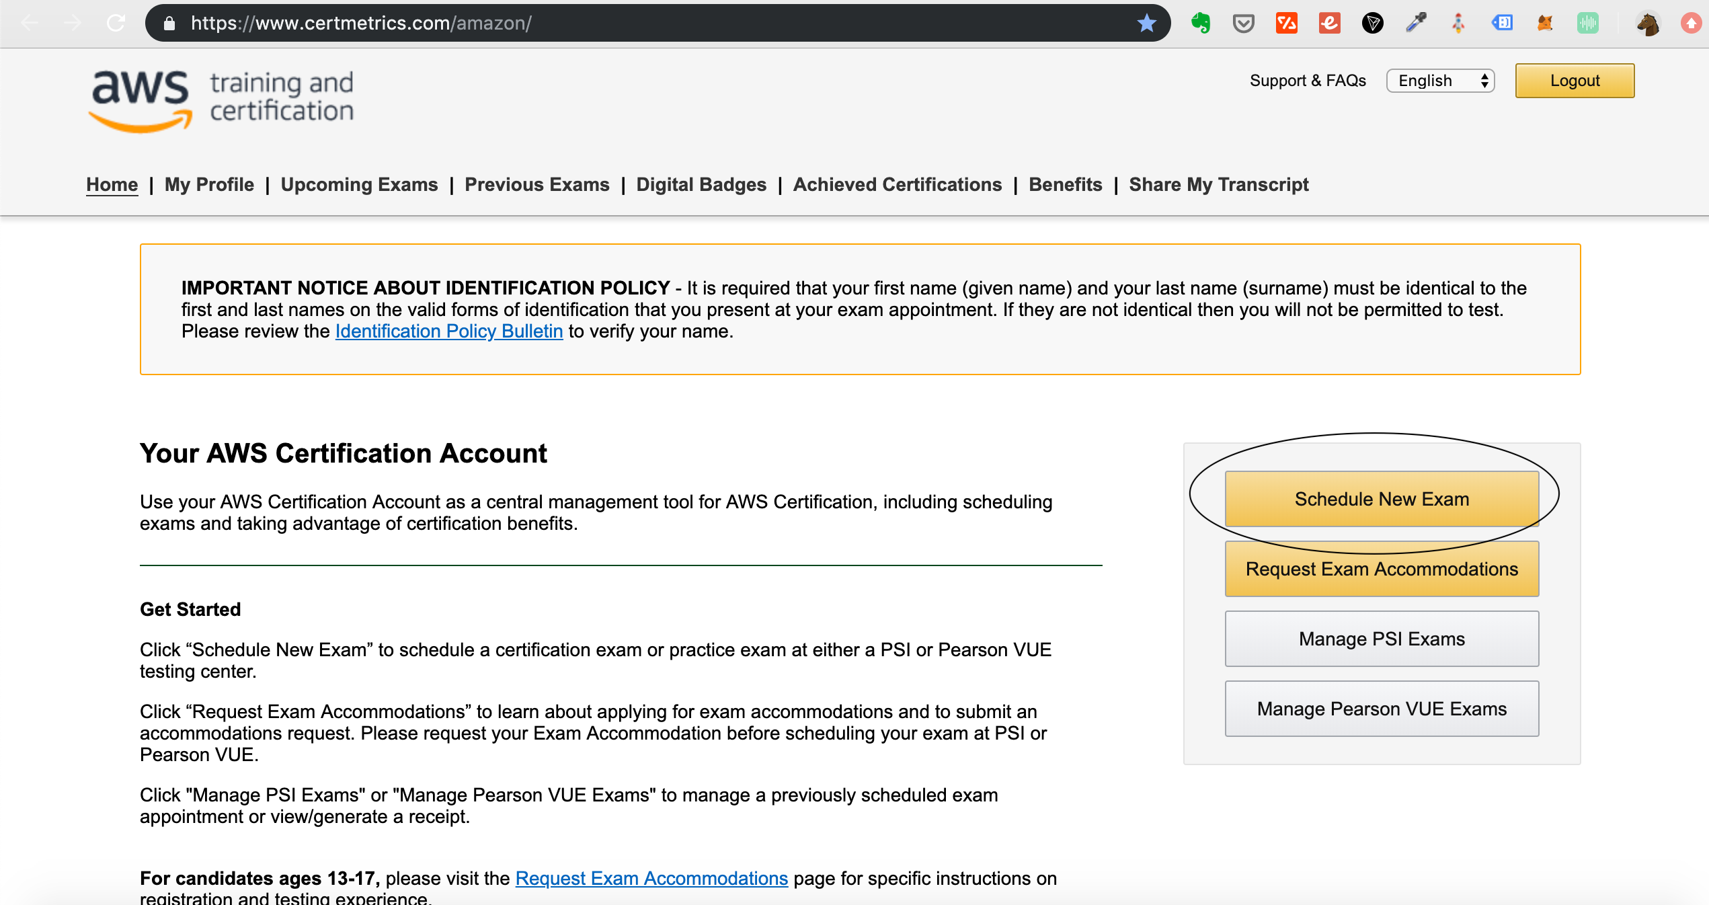Open the Achieved Certifications tab
Image resolution: width=1709 pixels, height=905 pixels.
point(898,184)
